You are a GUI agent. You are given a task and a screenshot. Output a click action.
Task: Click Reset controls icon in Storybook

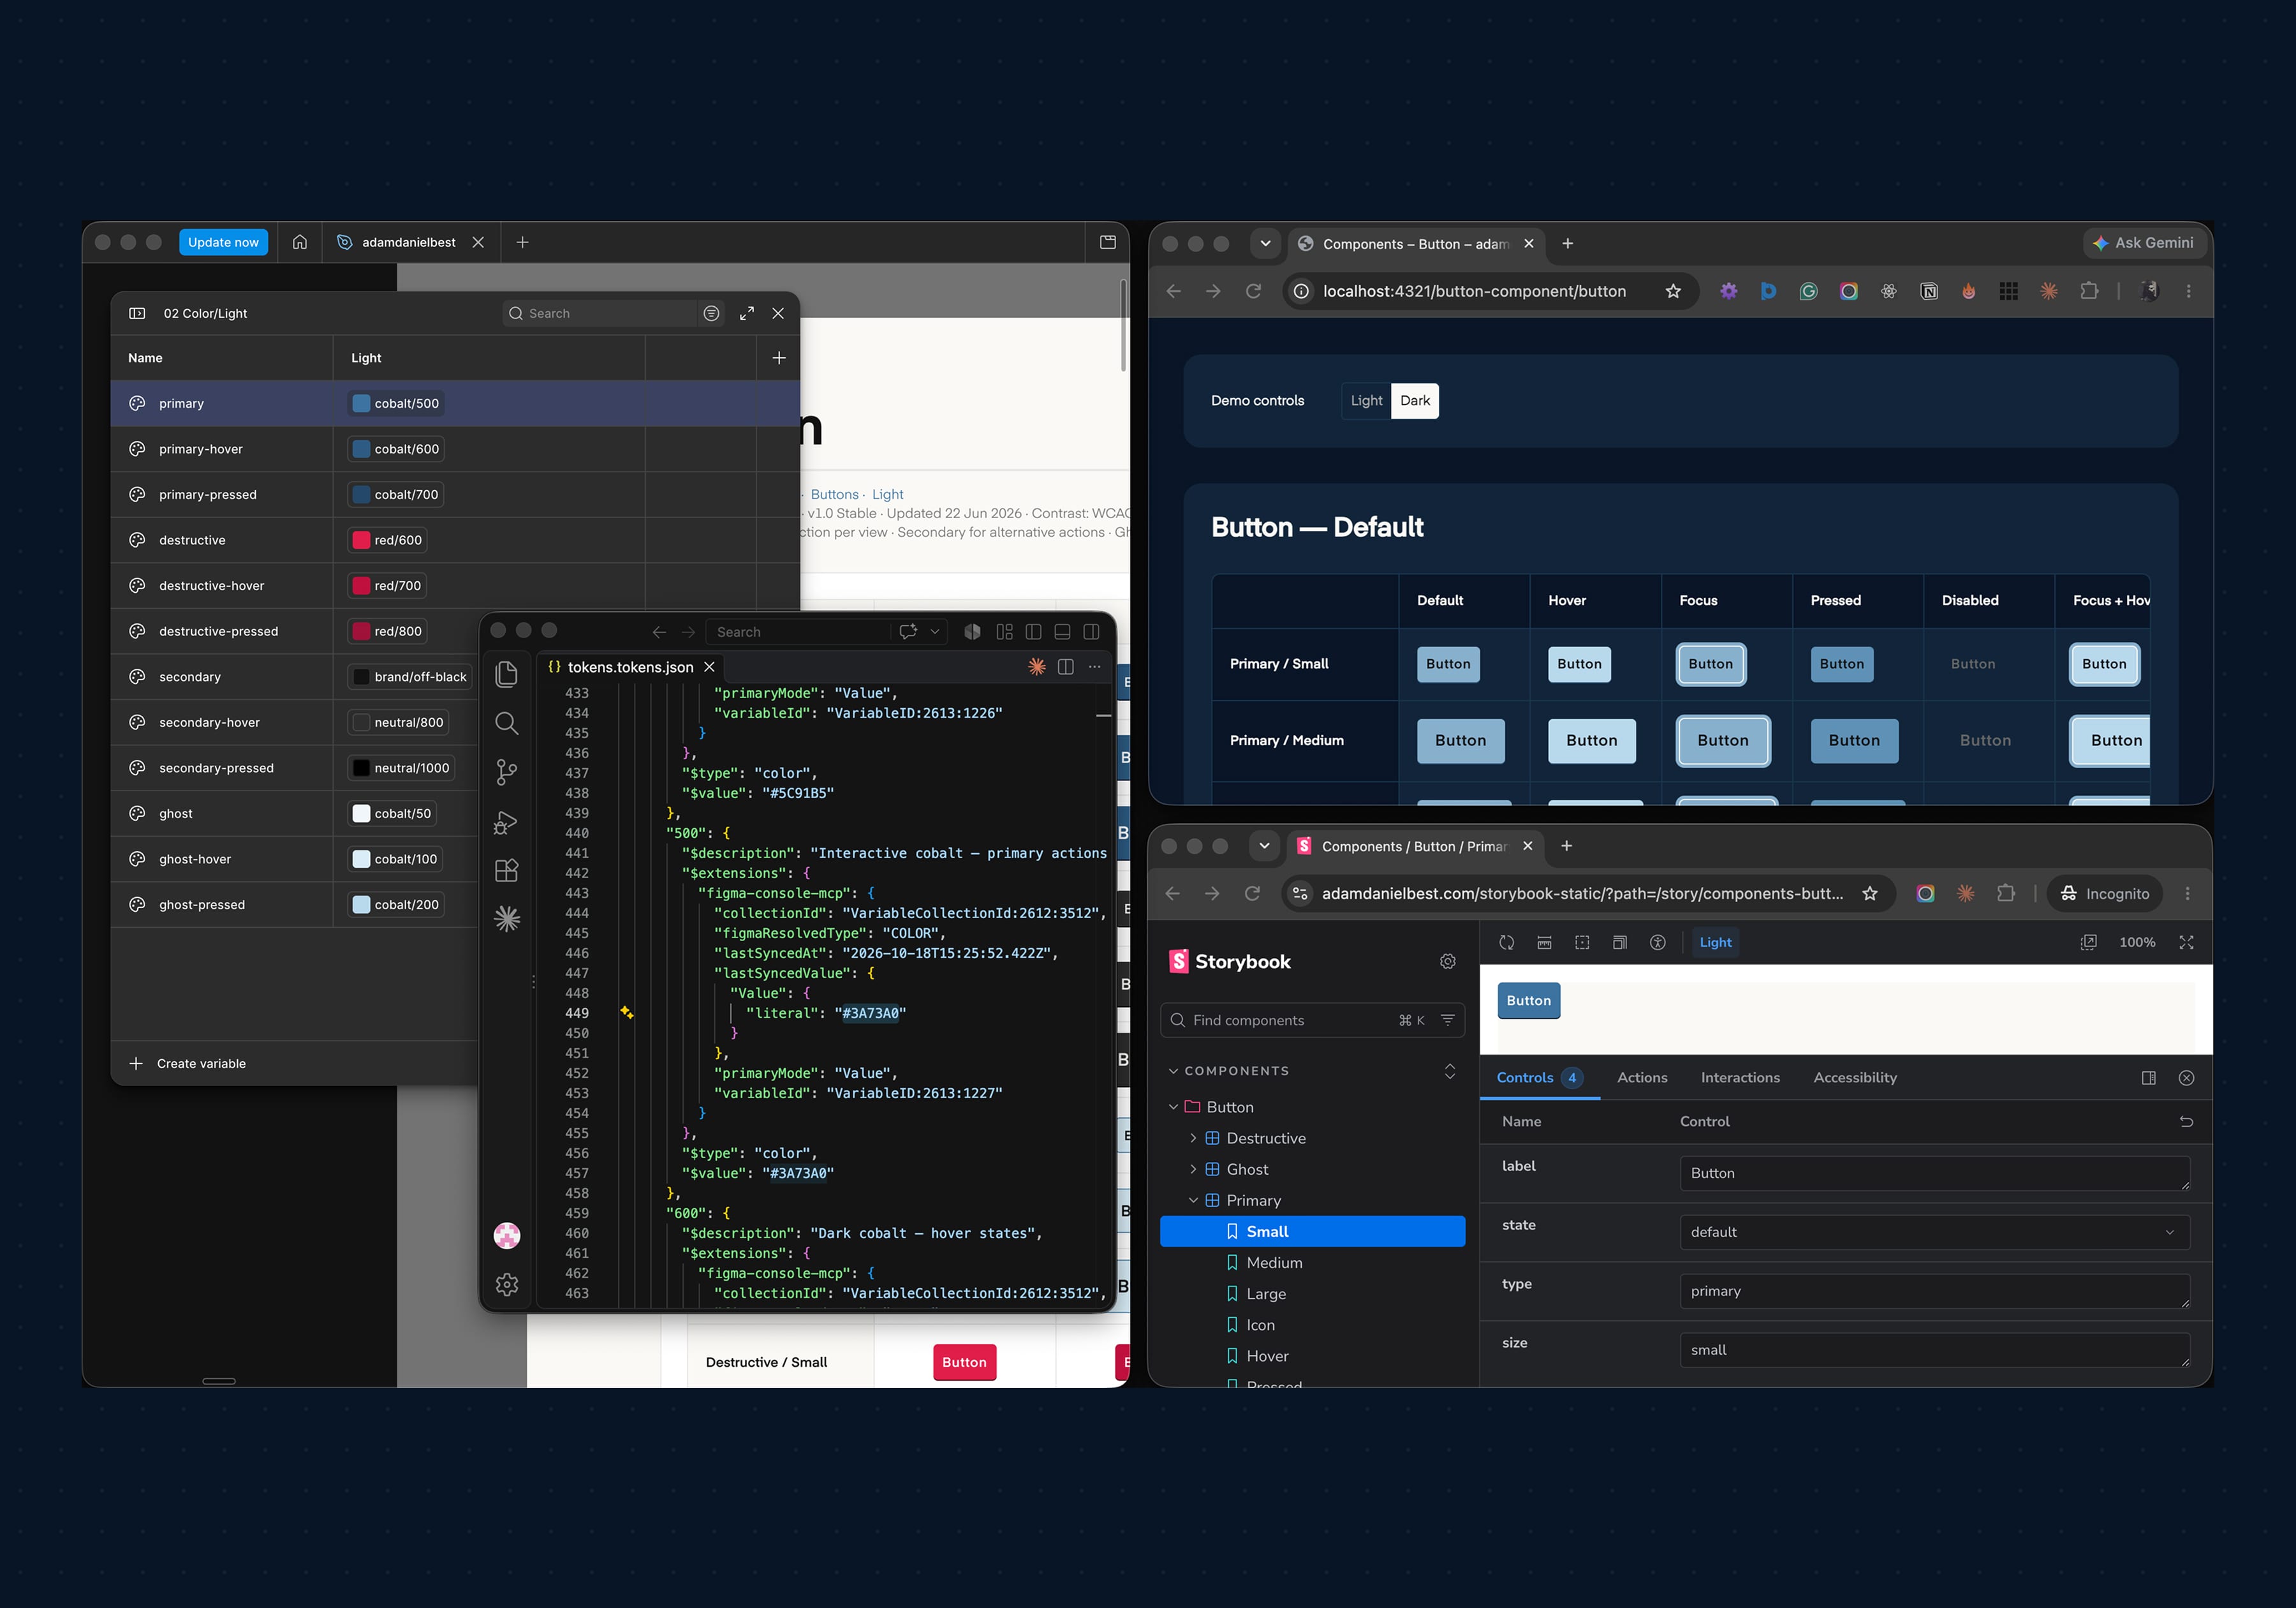(2186, 1122)
